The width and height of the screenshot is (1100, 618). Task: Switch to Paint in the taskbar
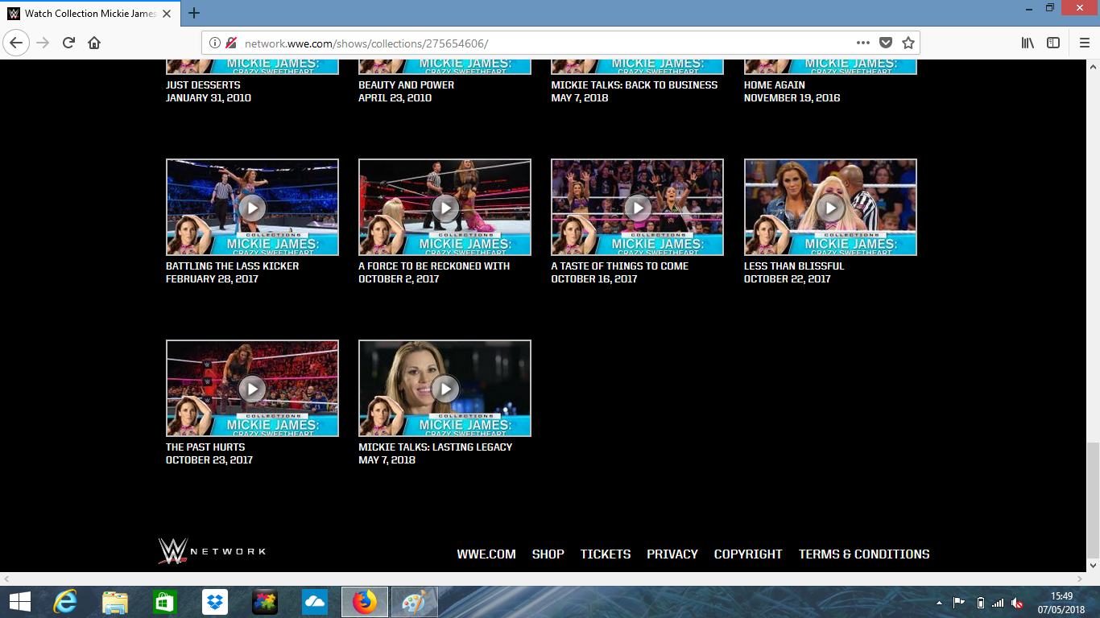tap(415, 601)
